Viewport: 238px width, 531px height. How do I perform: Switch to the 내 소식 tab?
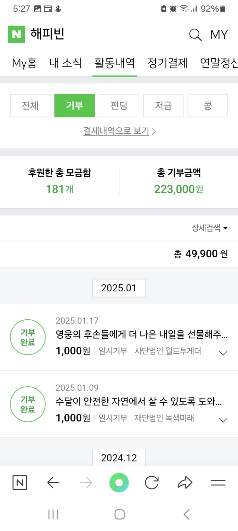click(66, 63)
